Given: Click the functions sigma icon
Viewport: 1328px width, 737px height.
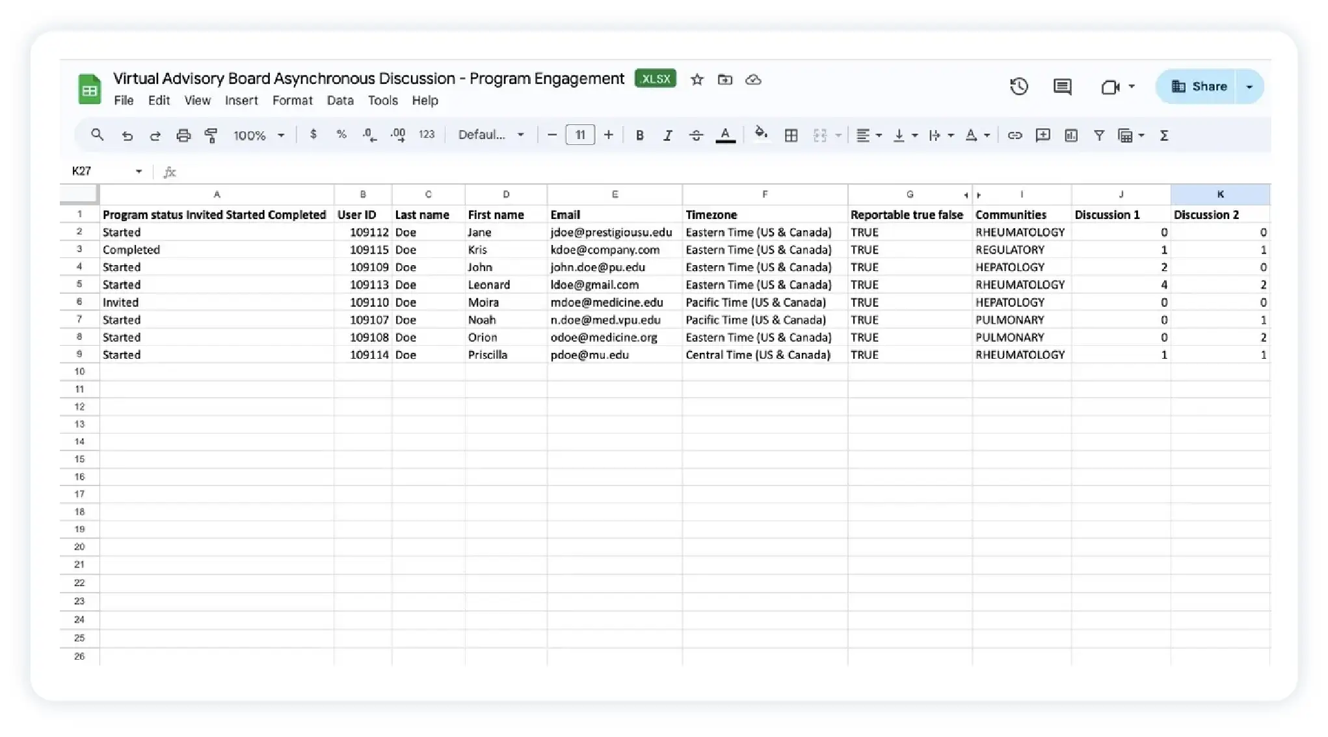Looking at the screenshot, I should point(1164,135).
